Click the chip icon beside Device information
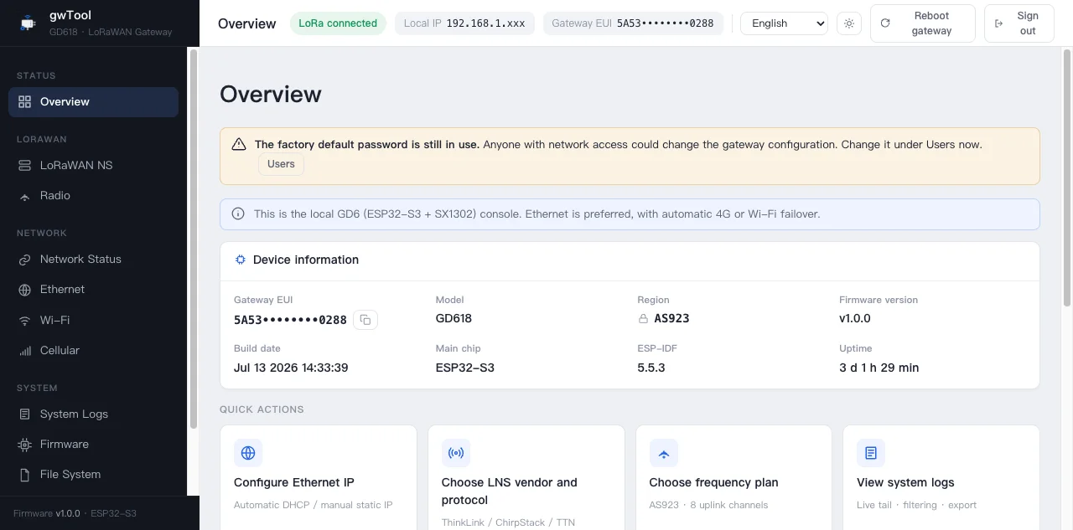The width and height of the screenshot is (1073, 530). 241,260
